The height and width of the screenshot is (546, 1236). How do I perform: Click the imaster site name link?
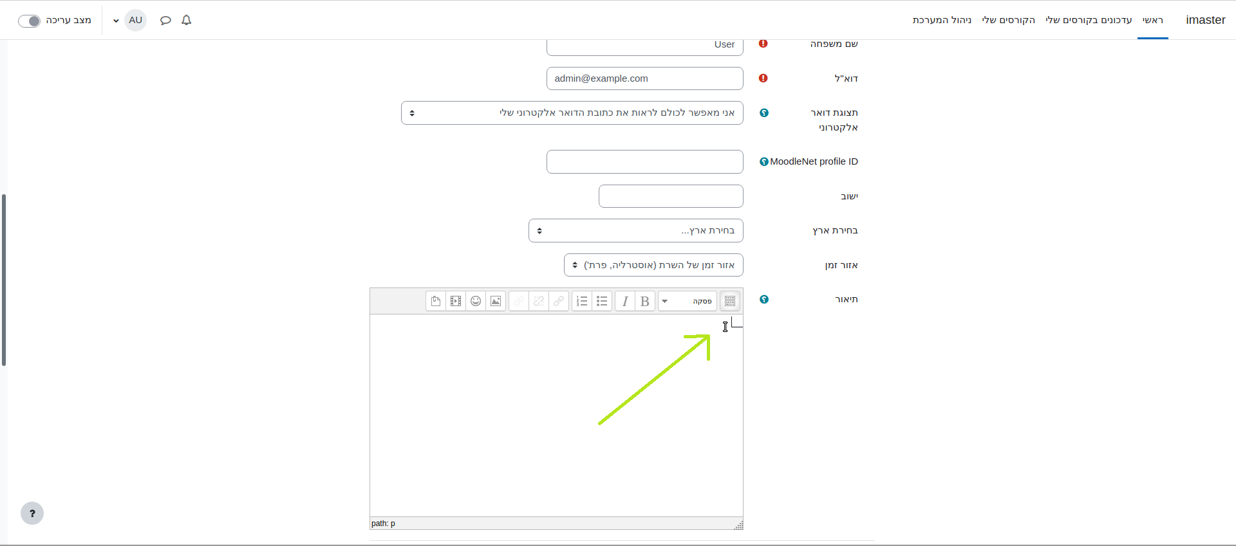point(1206,20)
